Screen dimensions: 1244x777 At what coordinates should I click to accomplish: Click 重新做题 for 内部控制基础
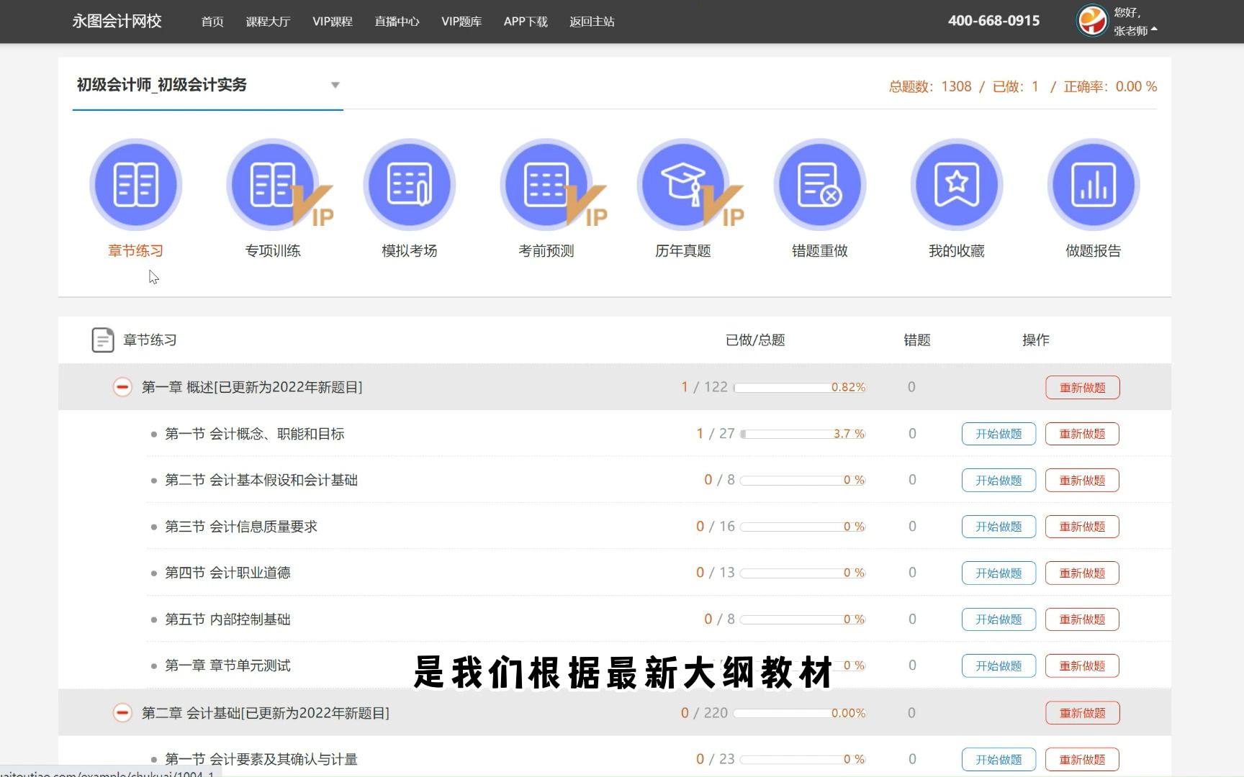point(1082,619)
